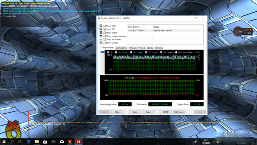The image size is (257, 145).
Task: Toggle CPU Core #4 graph checkbox
Action: click(x=161, y=52)
